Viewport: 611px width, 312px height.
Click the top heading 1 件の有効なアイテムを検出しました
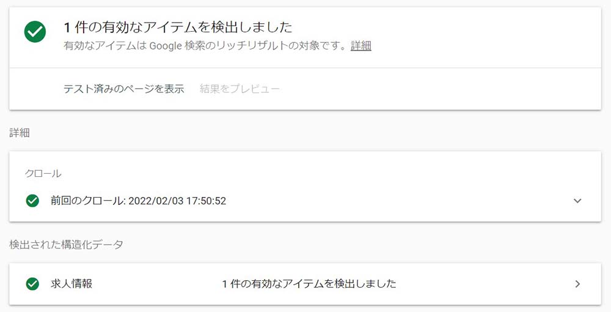pos(178,28)
